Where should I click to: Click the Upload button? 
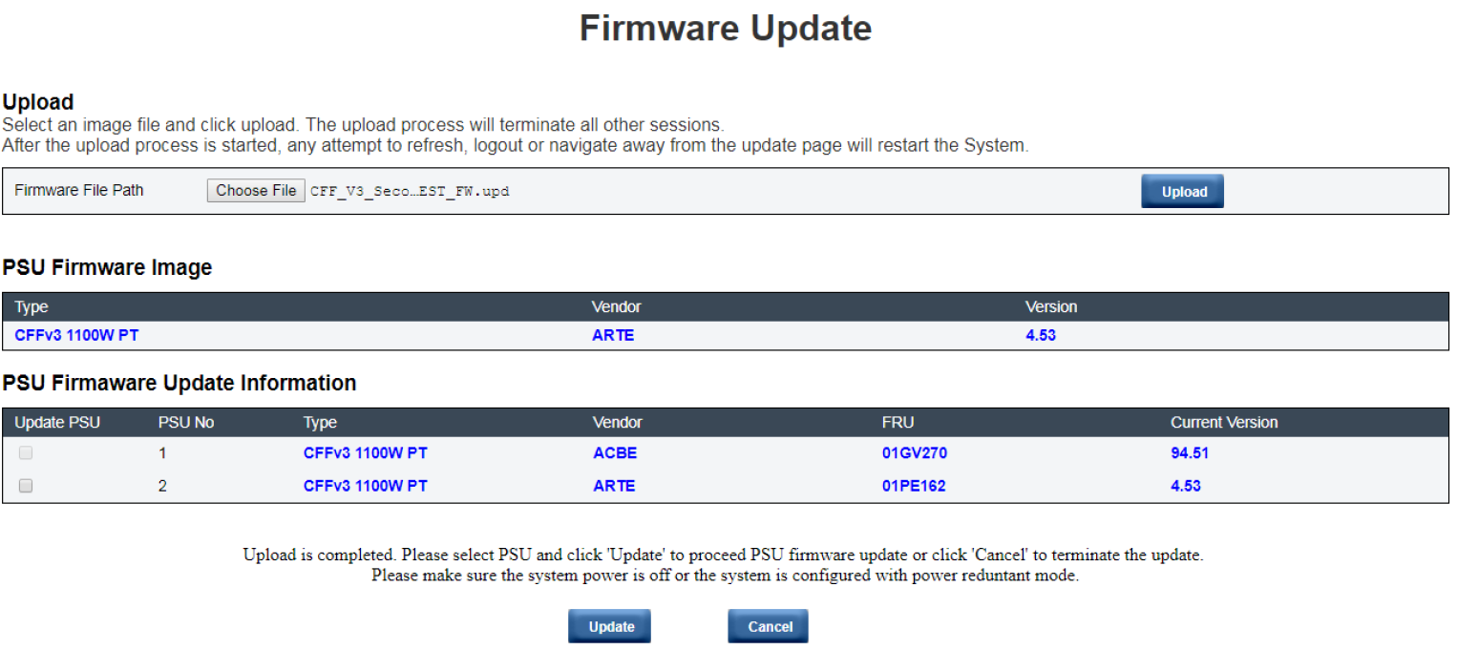[x=1184, y=191]
